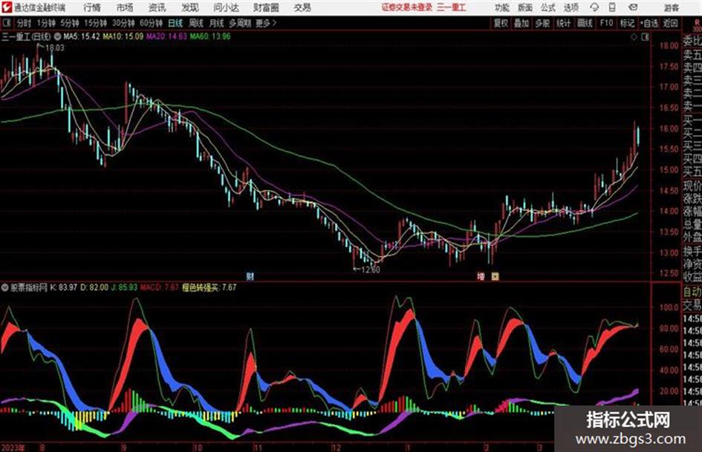Switch to the 30分钟 period tab
Viewport: 702px width, 452px height.
pyautogui.click(x=123, y=23)
